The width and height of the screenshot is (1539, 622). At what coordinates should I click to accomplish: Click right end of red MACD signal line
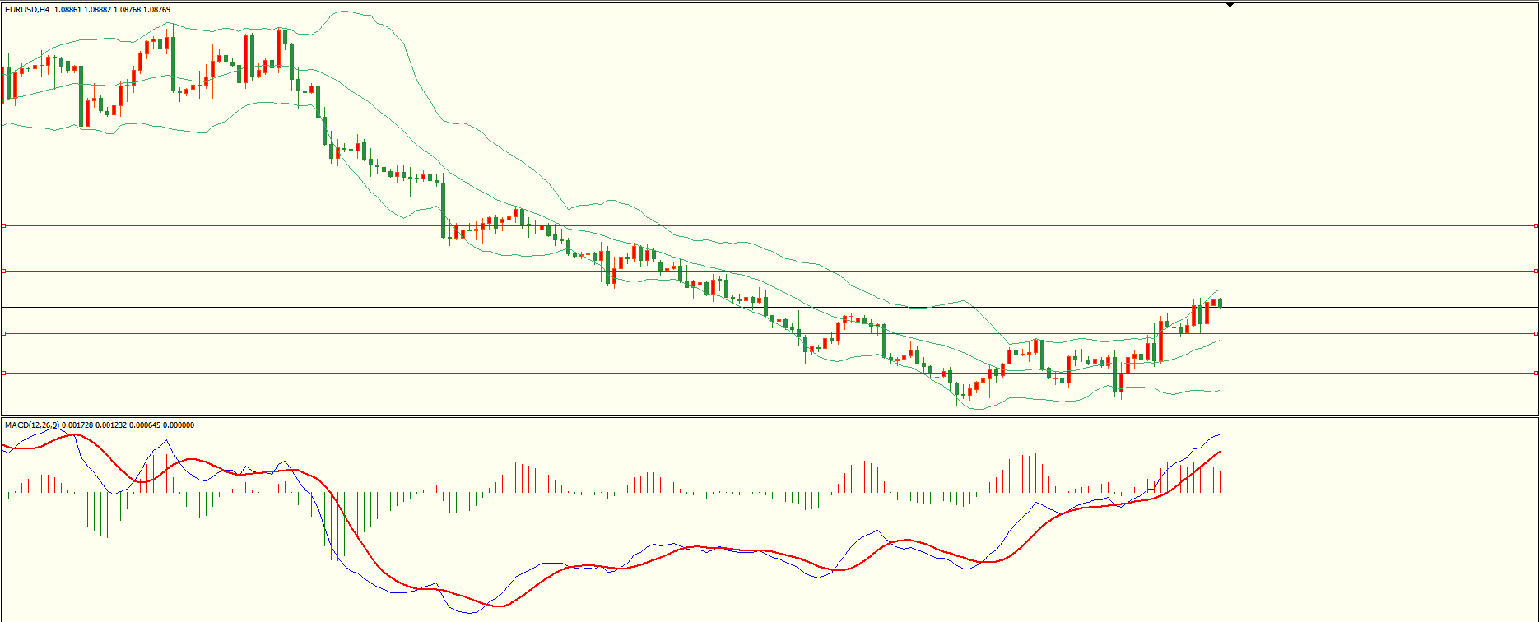point(1219,452)
